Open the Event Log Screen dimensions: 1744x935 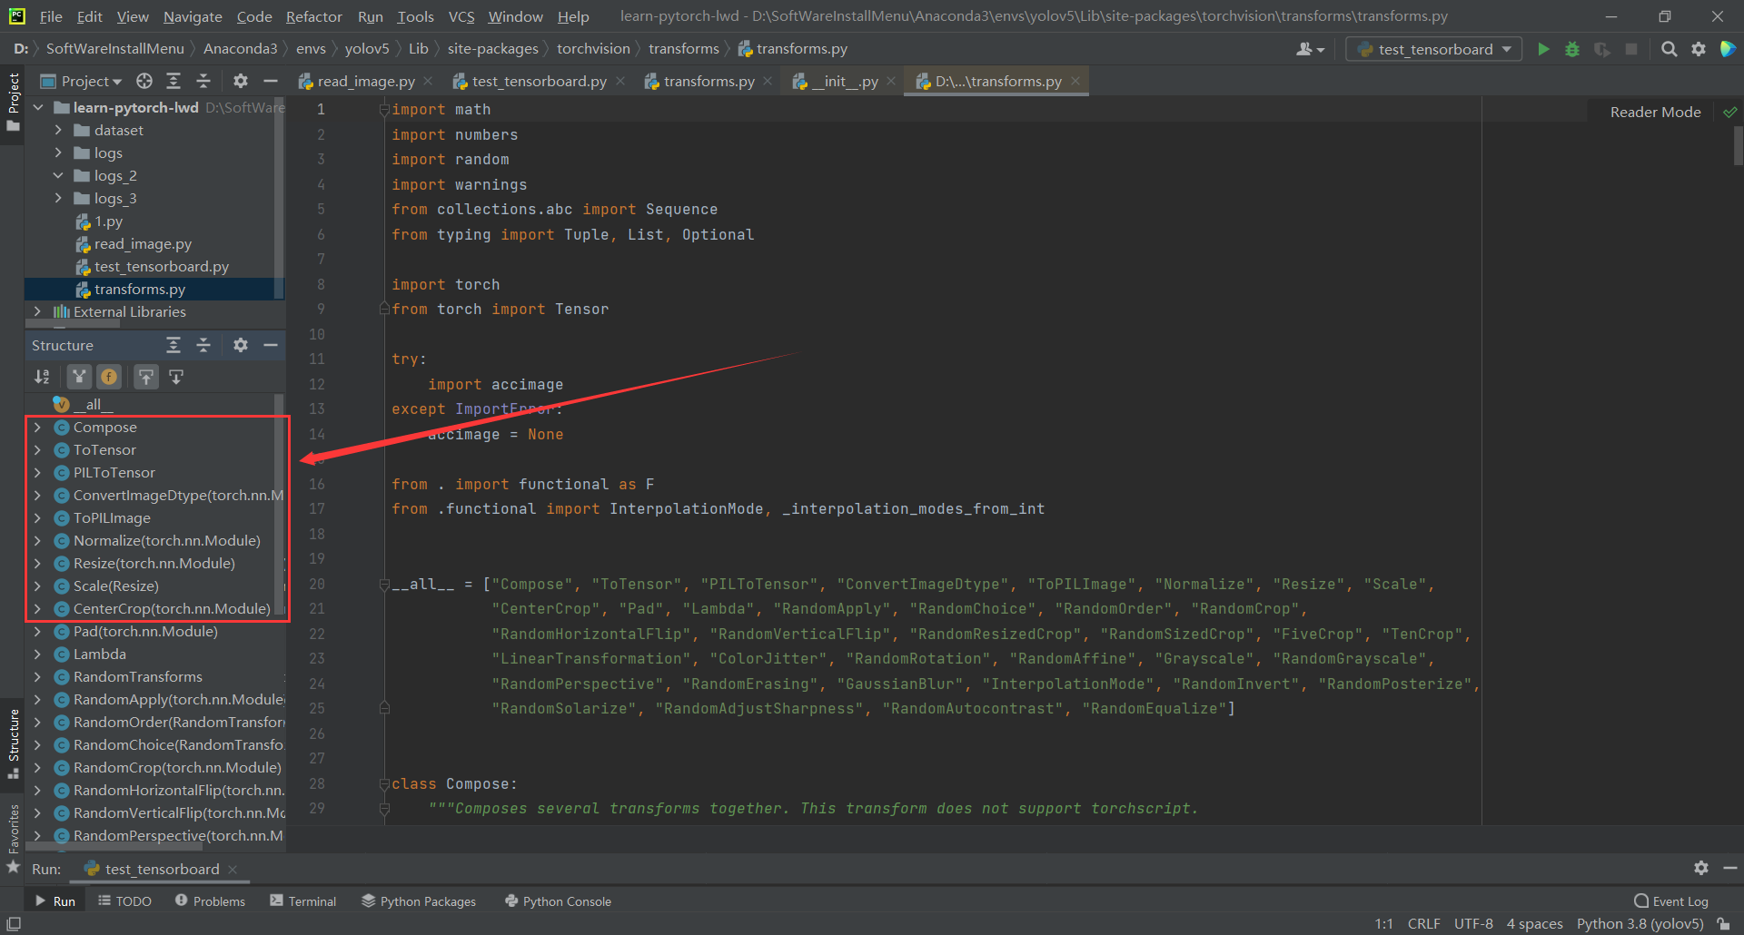[1671, 901]
